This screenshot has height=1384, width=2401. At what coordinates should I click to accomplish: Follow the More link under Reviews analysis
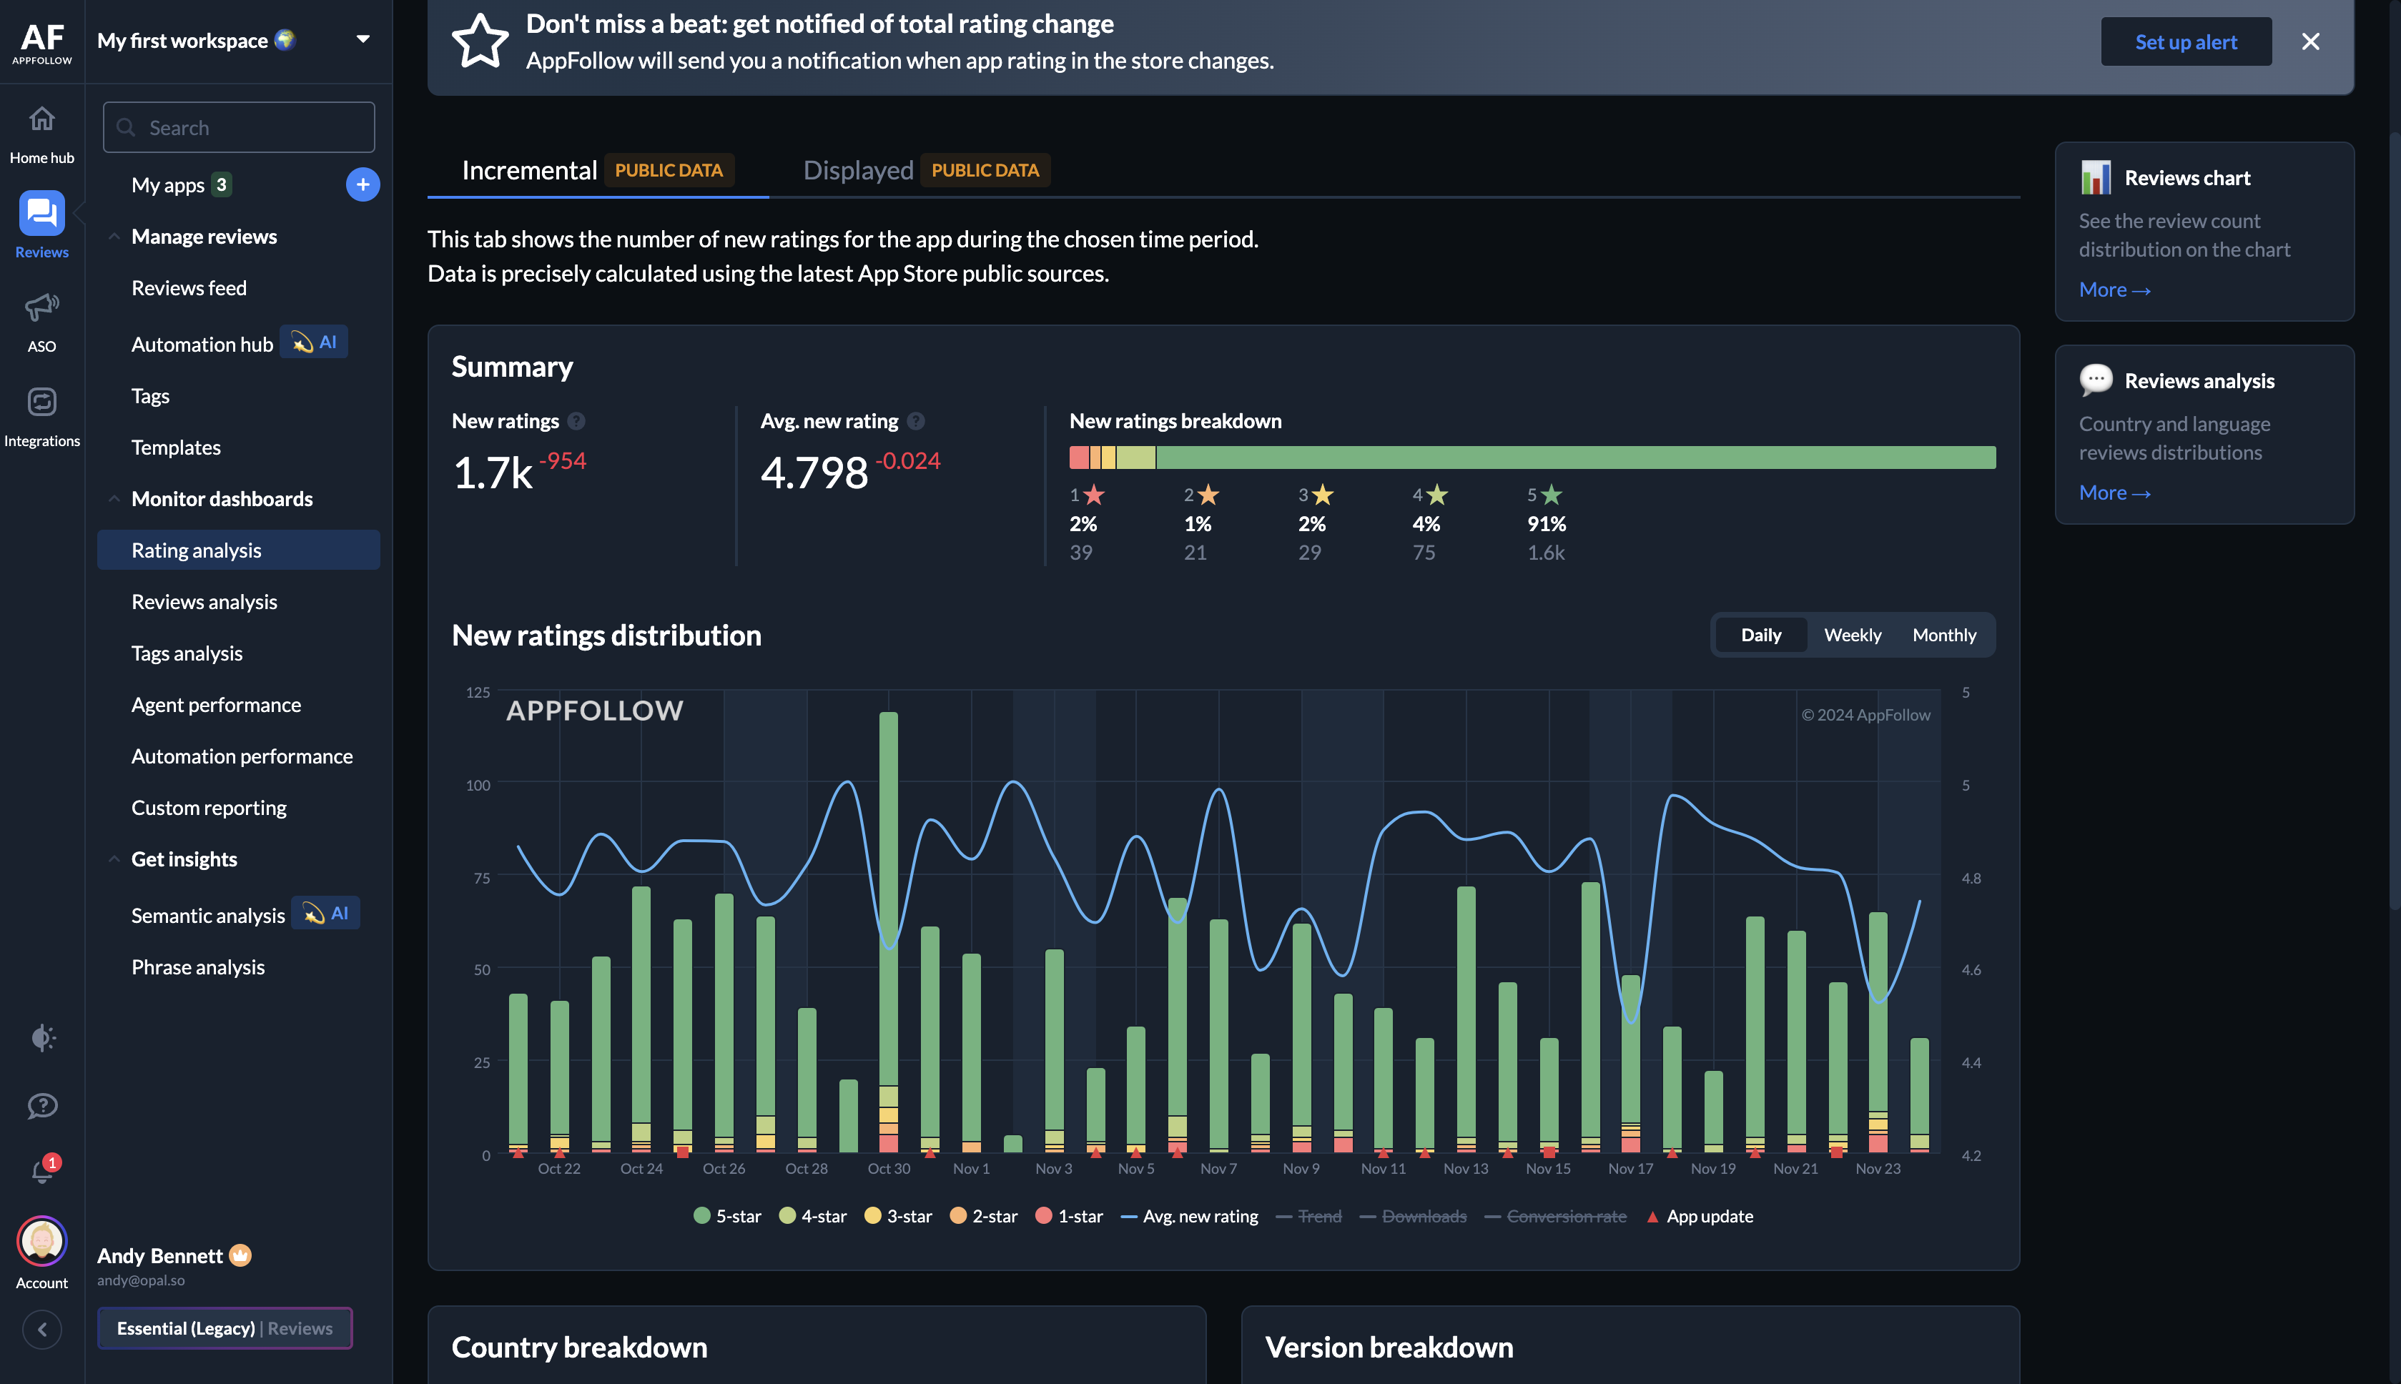coord(2114,493)
